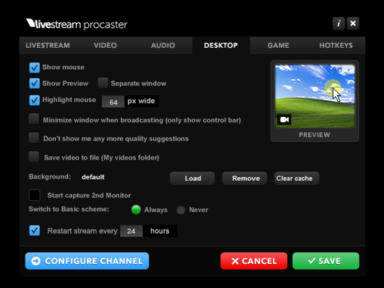Uncheck the Show mouse checkbox
The image size is (384, 288).
35,67
